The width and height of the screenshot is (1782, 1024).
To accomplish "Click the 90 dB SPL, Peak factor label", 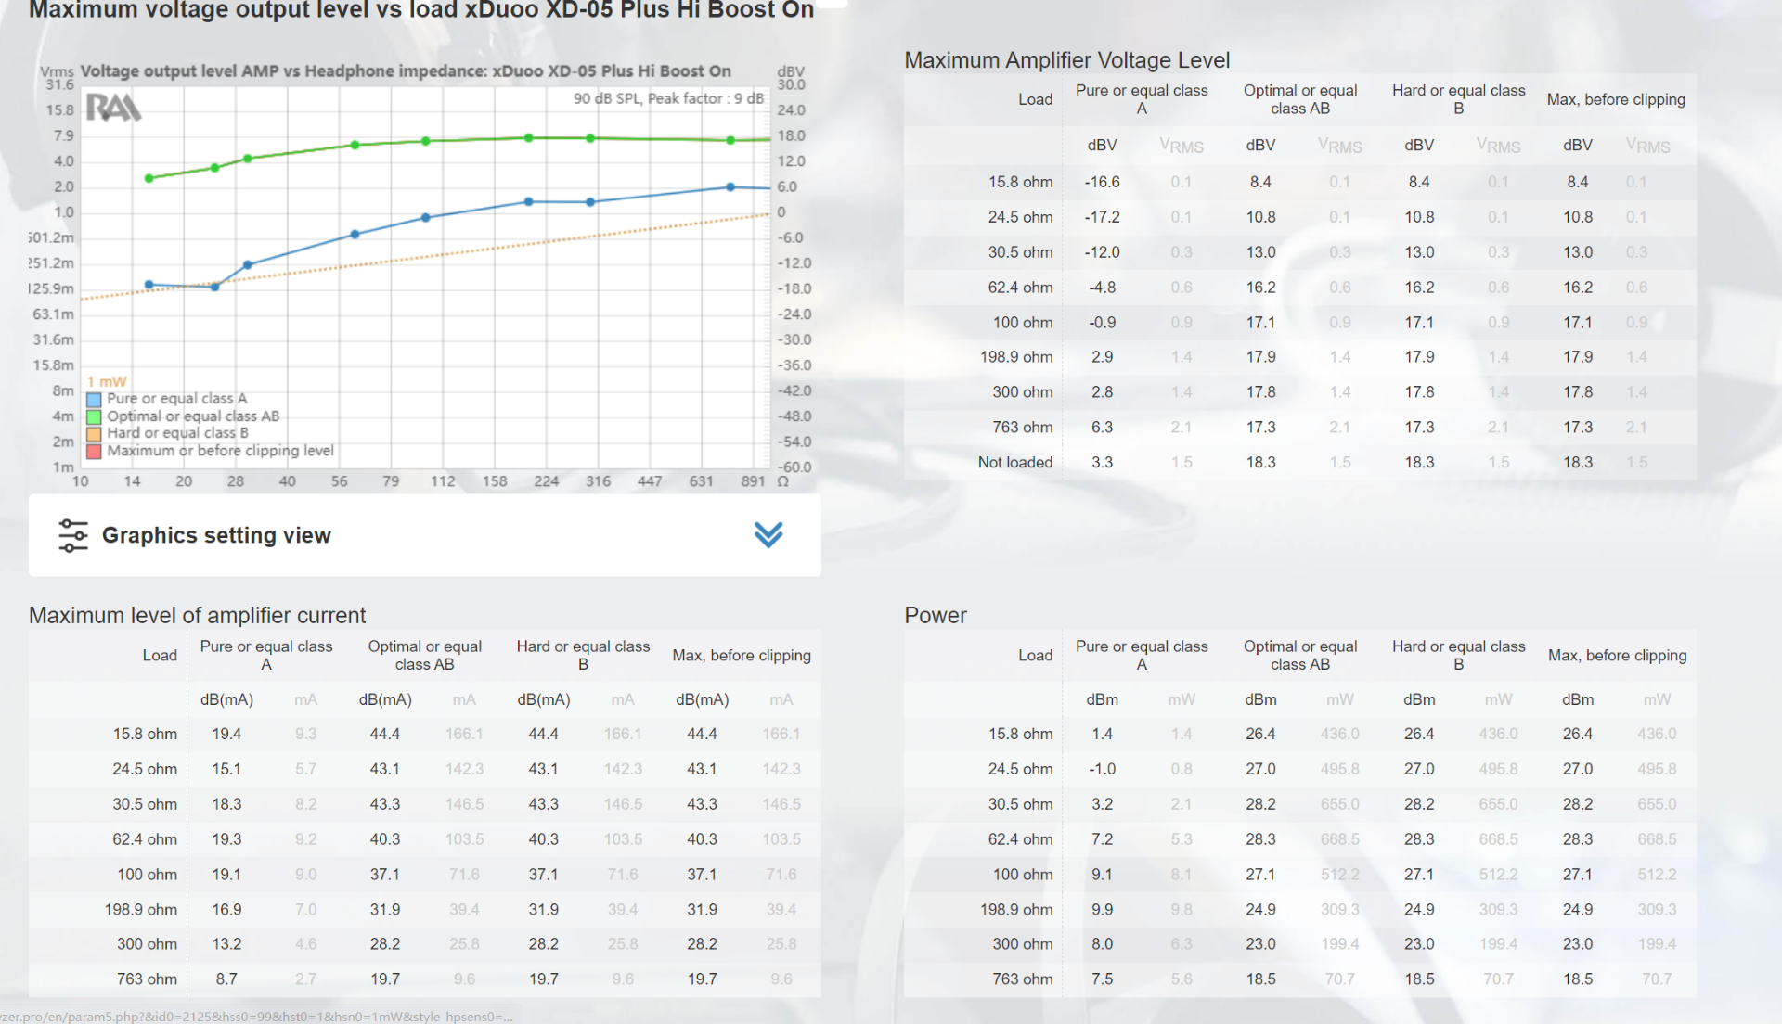I will [x=668, y=98].
